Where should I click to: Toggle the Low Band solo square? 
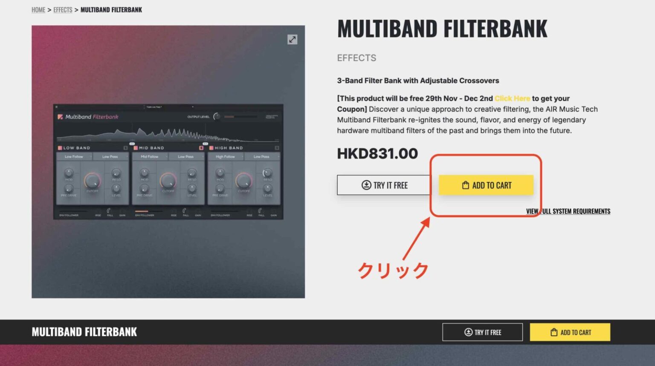pos(125,148)
